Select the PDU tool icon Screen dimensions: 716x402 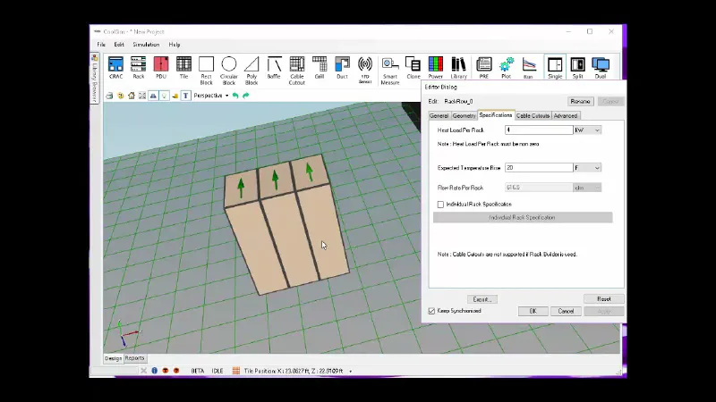pos(161,68)
